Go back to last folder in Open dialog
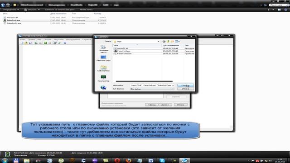 point(164,42)
